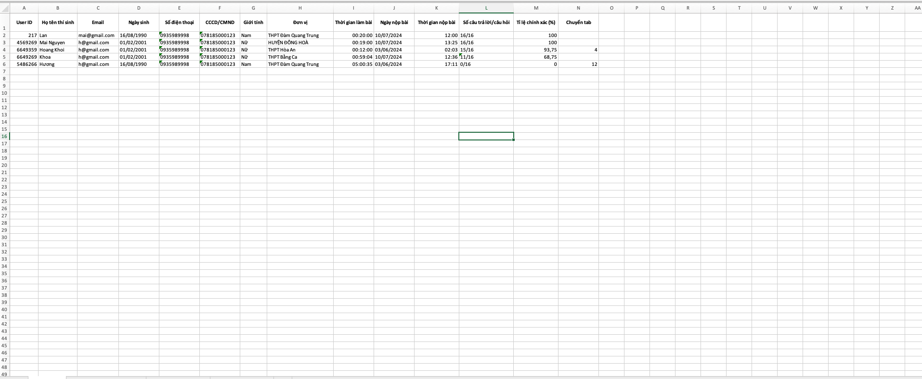Click the active outlined cell in row 16

click(486, 136)
